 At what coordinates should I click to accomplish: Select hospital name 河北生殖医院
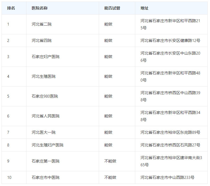pyautogui.click(x=44, y=77)
